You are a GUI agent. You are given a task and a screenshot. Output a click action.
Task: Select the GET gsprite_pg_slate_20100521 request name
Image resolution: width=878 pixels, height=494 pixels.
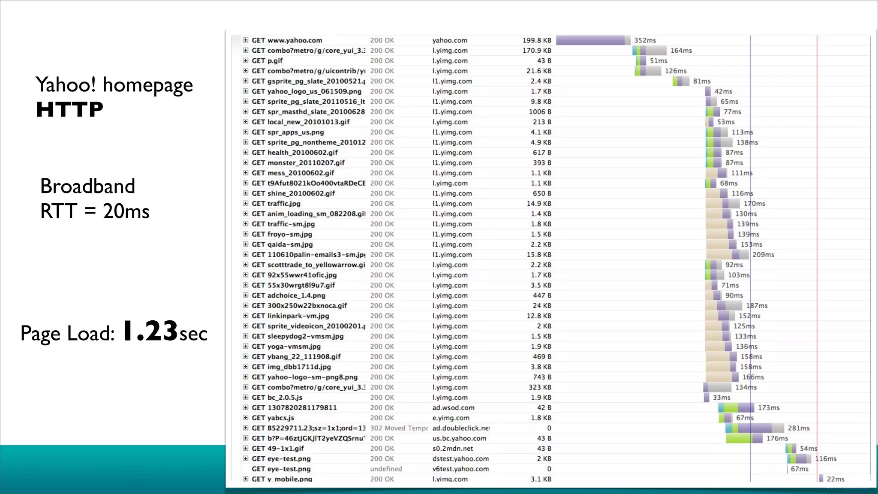click(x=308, y=81)
